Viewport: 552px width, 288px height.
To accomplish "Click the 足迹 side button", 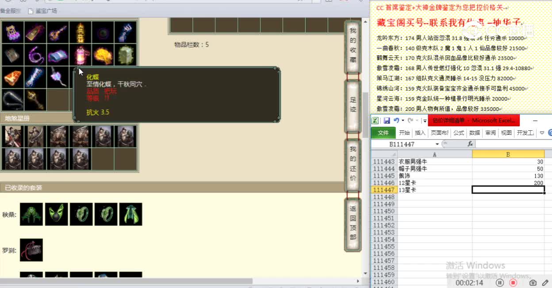I will 353,106.
